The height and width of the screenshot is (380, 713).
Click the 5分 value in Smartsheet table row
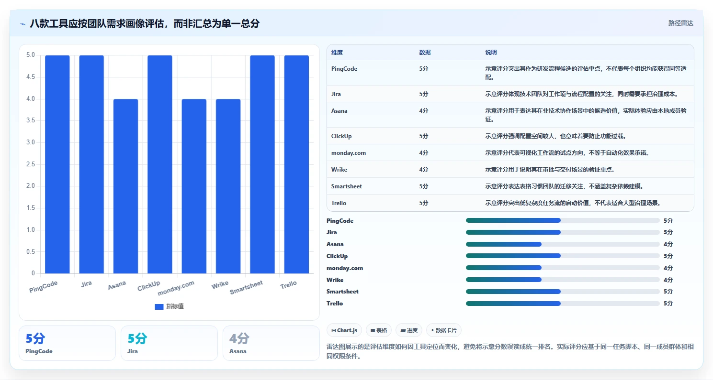point(424,186)
